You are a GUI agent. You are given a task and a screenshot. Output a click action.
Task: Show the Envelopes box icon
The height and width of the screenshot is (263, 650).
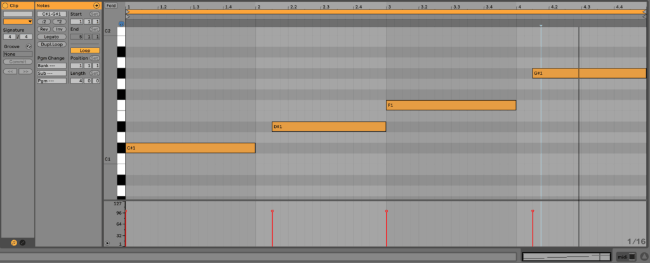(22, 243)
